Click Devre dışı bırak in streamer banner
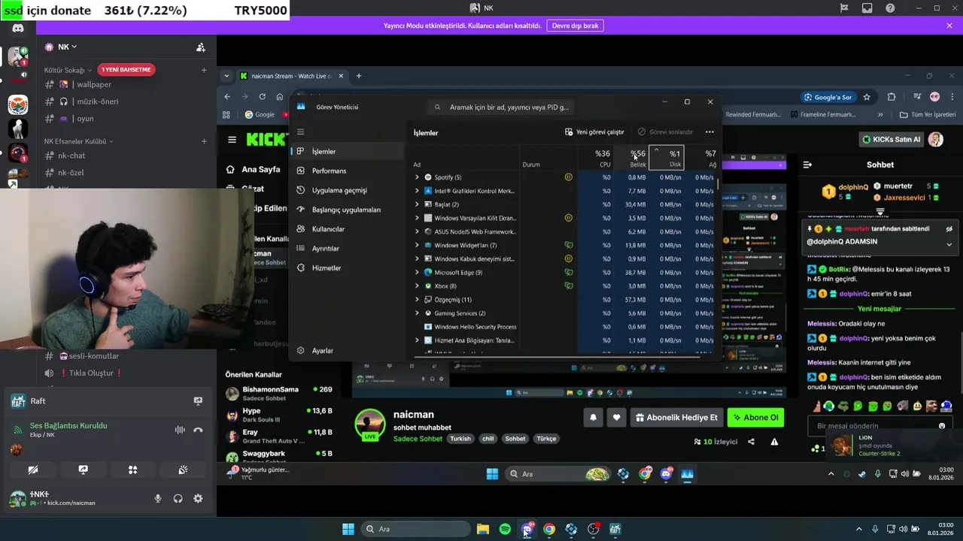963x541 pixels. 576,26
